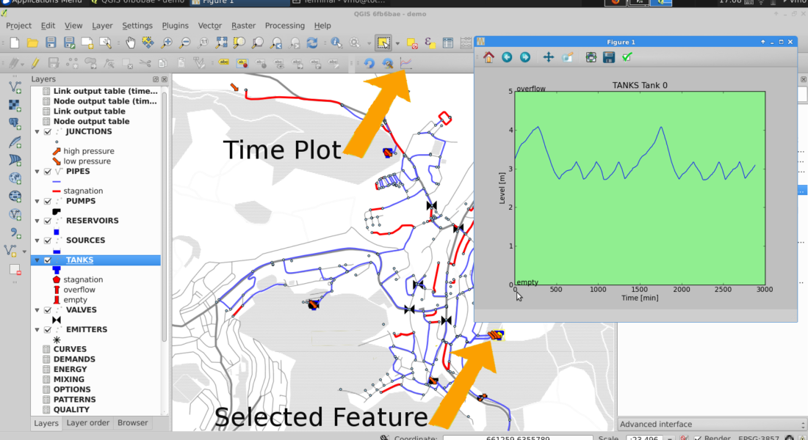The height and width of the screenshot is (440, 808).
Task: Toggle VALVES layer visibility checkbox
Action: coord(48,310)
